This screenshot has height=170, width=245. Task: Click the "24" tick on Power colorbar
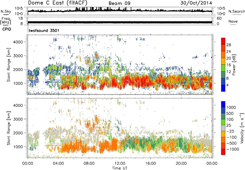(x=228, y=52)
